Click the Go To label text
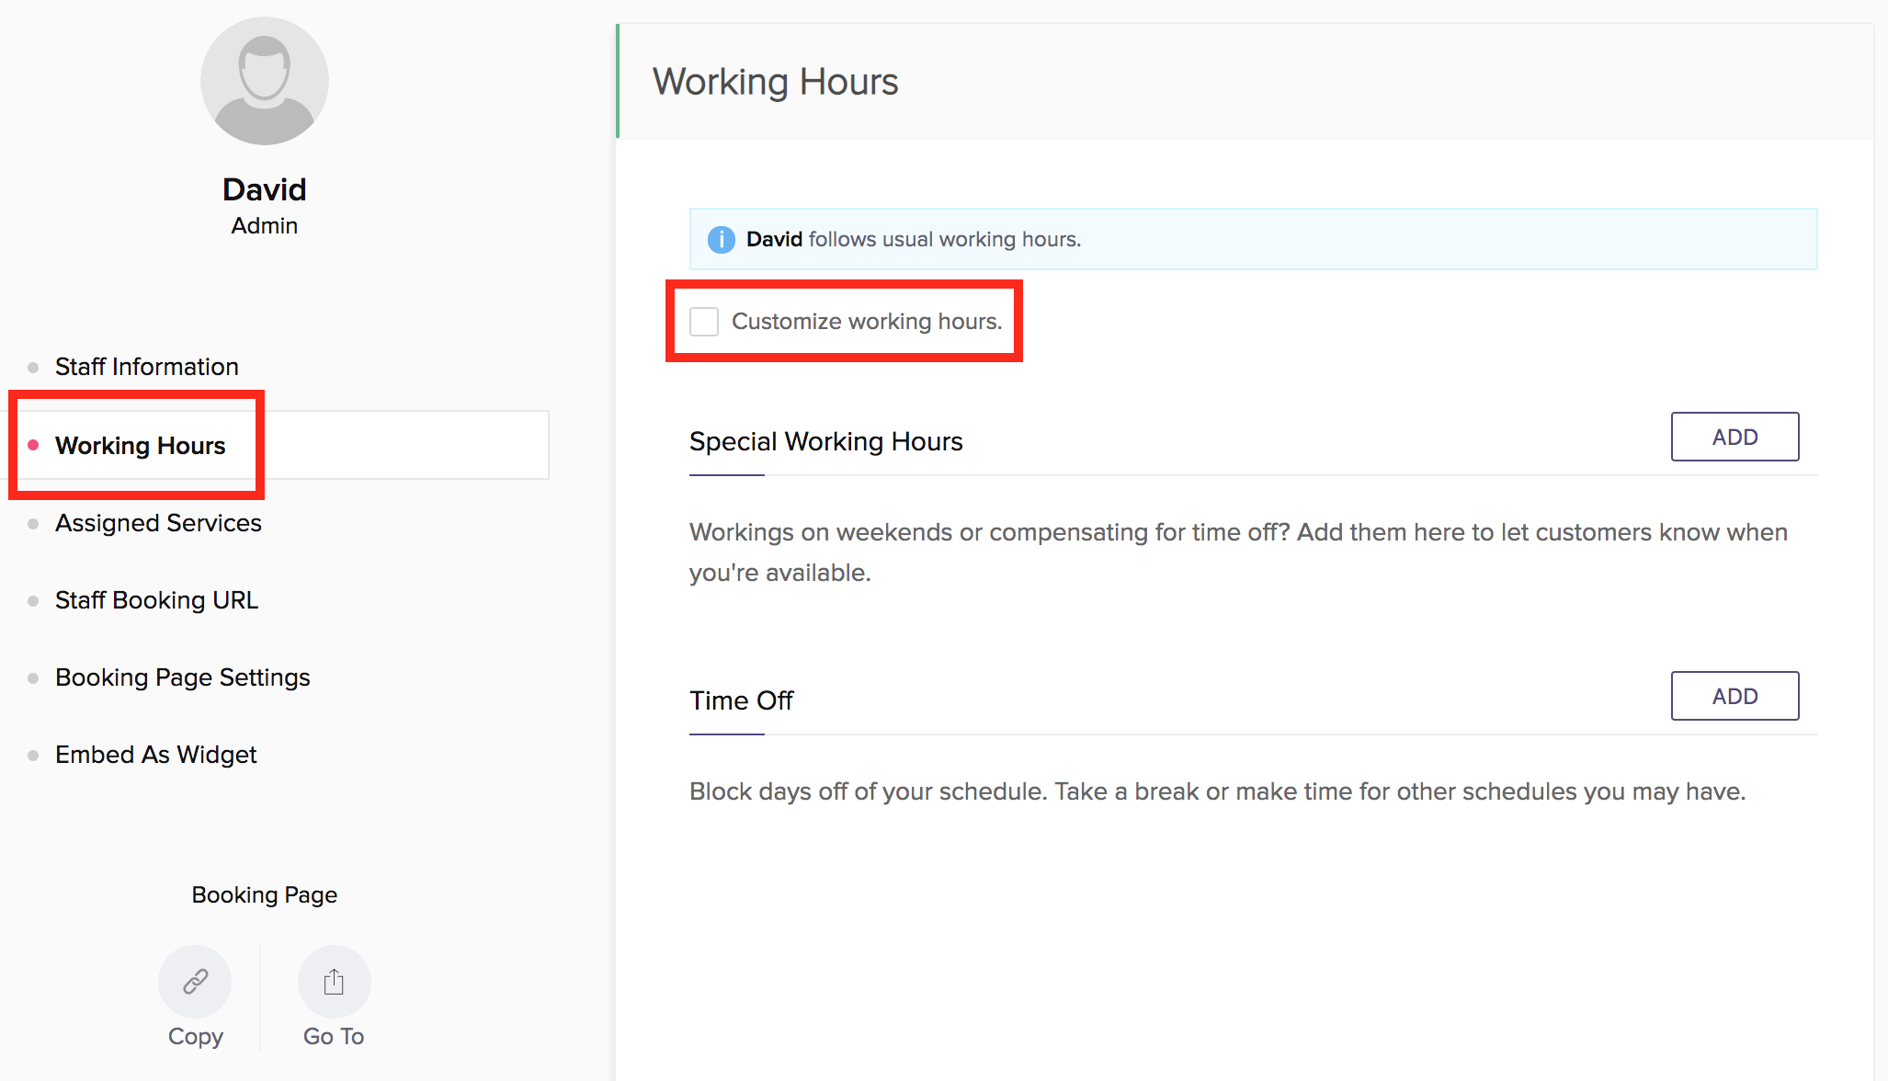 [x=334, y=1036]
